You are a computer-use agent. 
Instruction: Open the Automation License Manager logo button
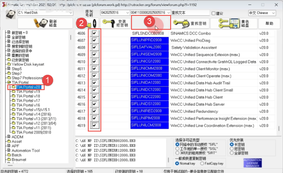tap(252, 163)
